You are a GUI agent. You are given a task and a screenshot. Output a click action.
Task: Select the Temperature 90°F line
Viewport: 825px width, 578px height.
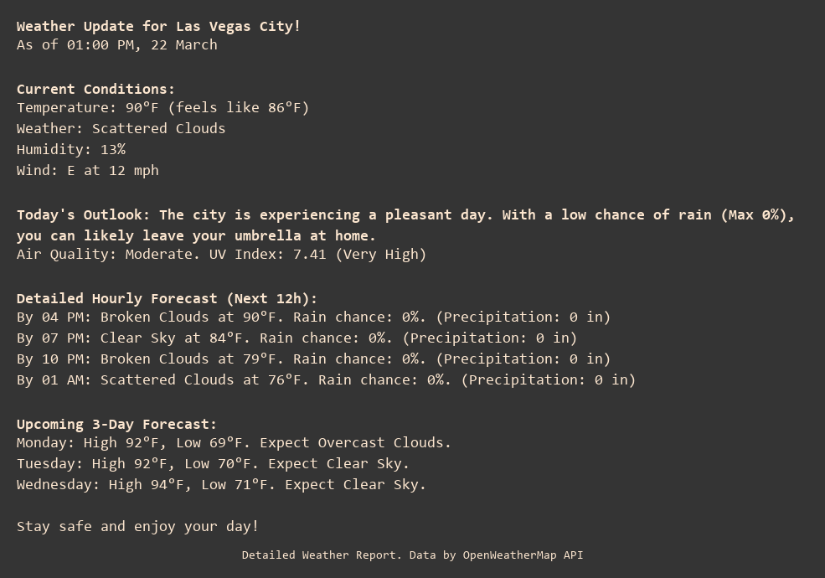[162, 107]
